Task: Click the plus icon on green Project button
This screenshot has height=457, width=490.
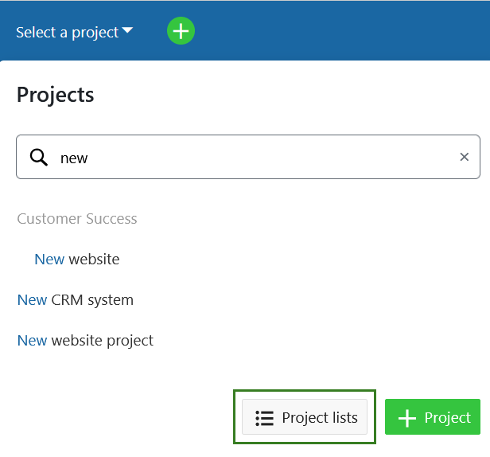Action: pyautogui.click(x=407, y=418)
